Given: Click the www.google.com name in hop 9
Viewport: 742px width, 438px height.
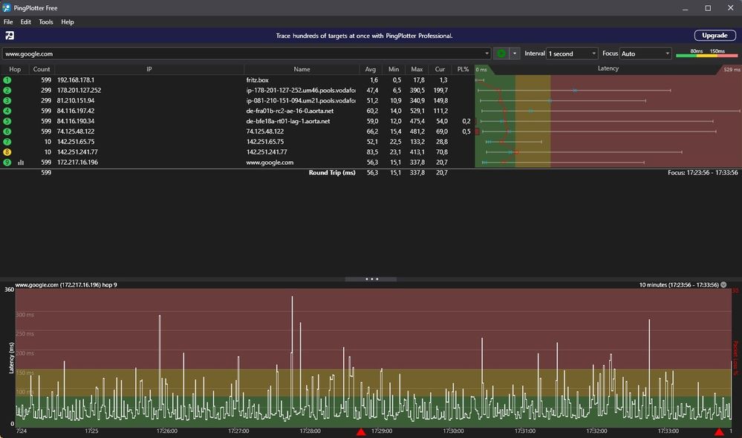Looking at the screenshot, I should coord(270,163).
